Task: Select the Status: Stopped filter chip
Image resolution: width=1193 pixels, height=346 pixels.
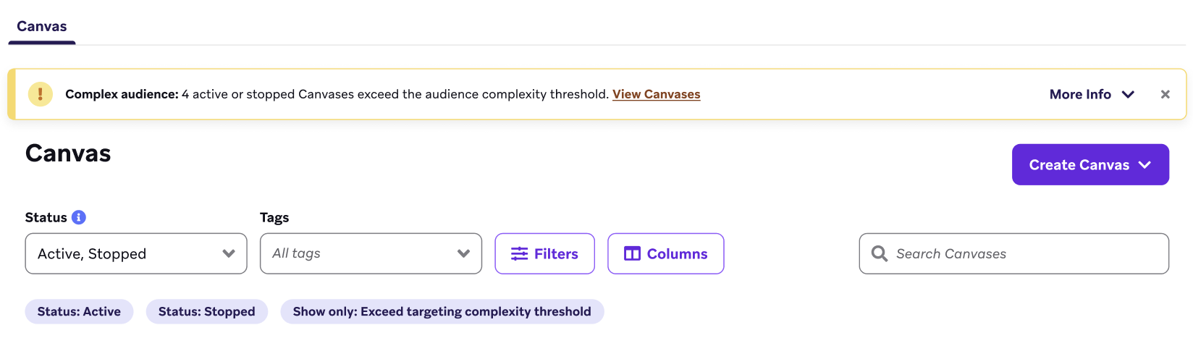Action: (206, 311)
